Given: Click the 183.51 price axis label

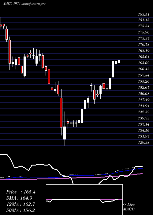Looking at the screenshot, I should 144,14.
